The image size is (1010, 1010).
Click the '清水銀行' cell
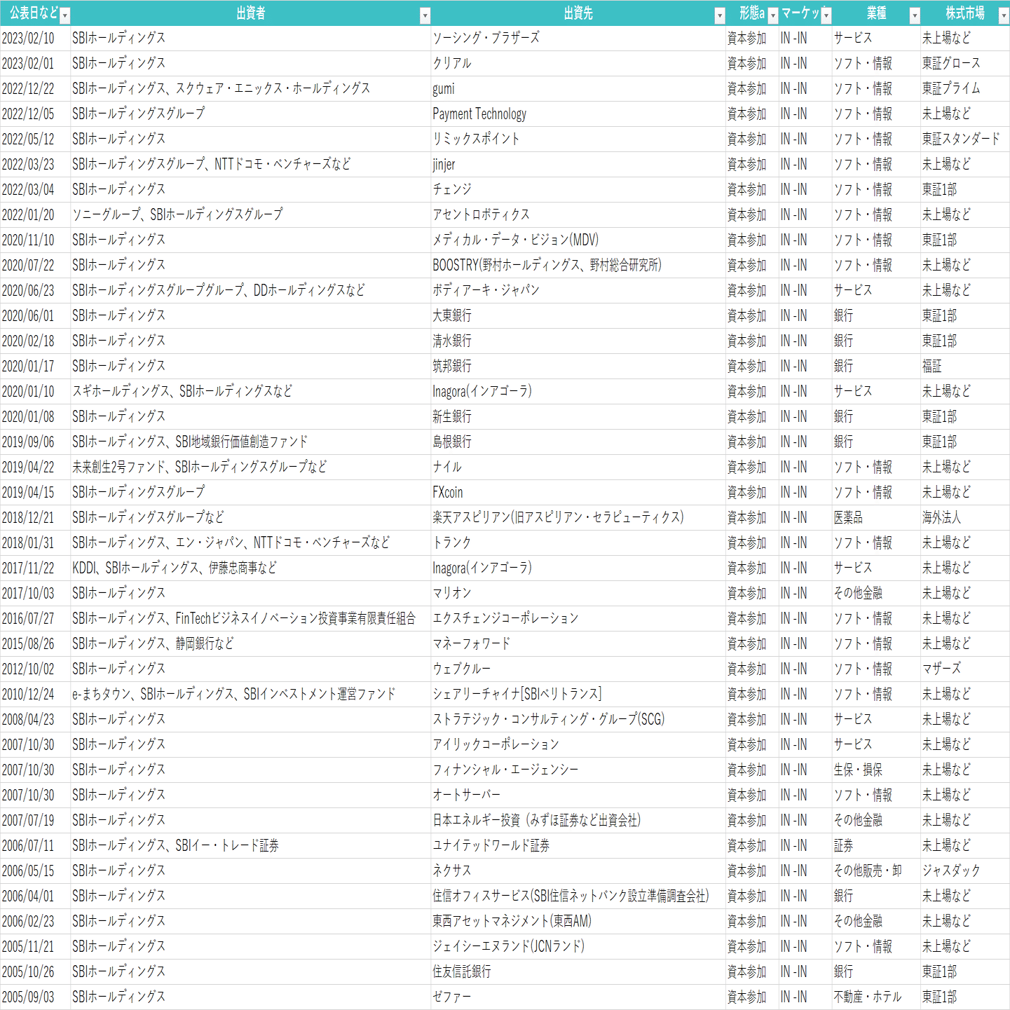pos(578,341)
